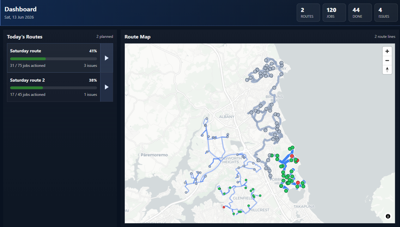Click the date Sat, 13 Jun 2026

[x=19, y=17]
